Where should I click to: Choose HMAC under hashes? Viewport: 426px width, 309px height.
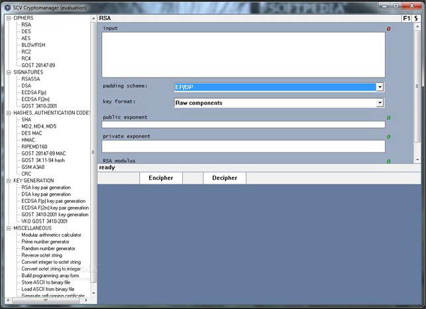[x=28, y=140]
